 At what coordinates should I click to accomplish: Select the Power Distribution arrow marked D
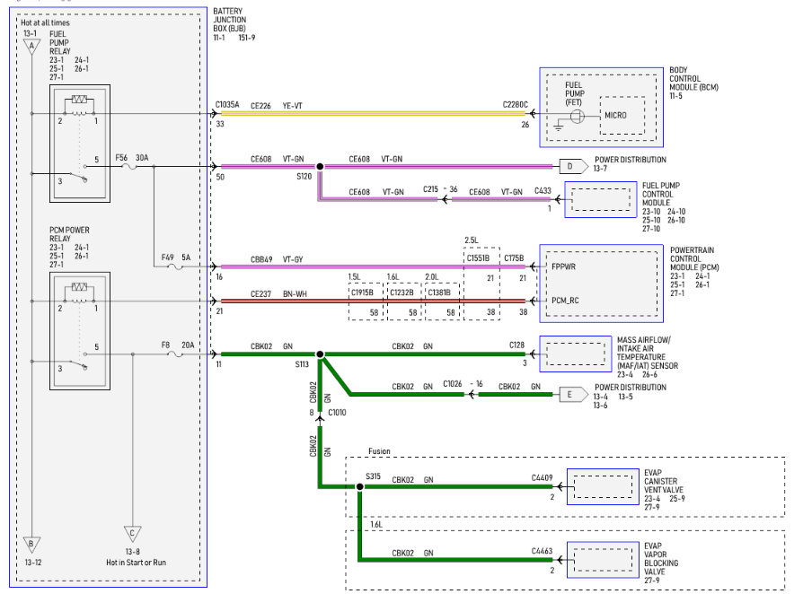pyautogui.click(x=574, y=166)
